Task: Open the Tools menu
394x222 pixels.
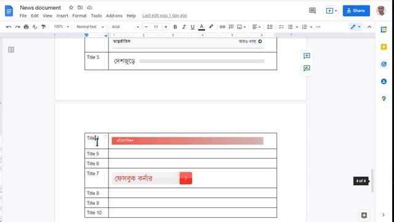Action: click(96, 15)
